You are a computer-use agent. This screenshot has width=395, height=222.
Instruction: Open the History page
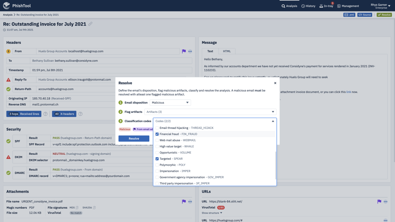pos(308,6)
